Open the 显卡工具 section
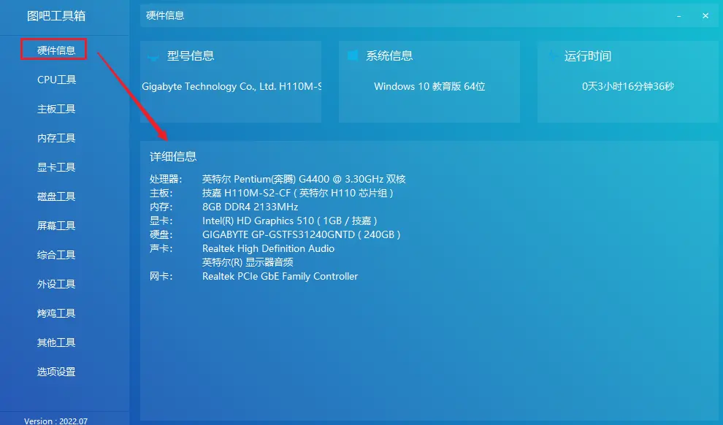The height and width of the screenshot is (425, 723). pos(56,166)
